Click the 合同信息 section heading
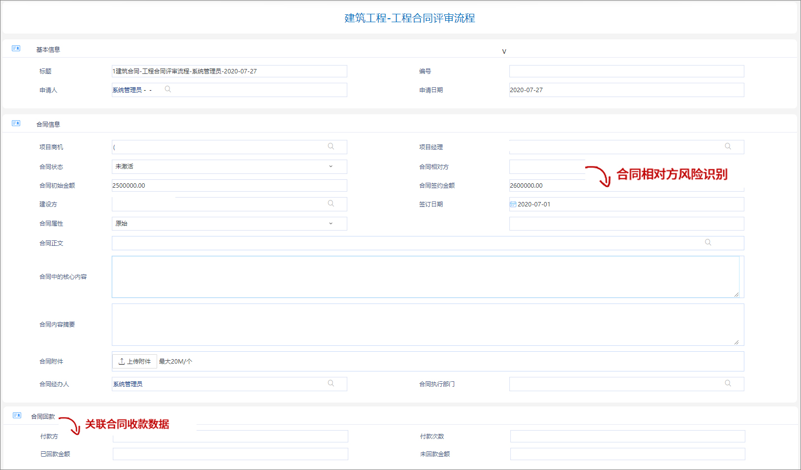801x470 pixels. (x=48, y=124)
